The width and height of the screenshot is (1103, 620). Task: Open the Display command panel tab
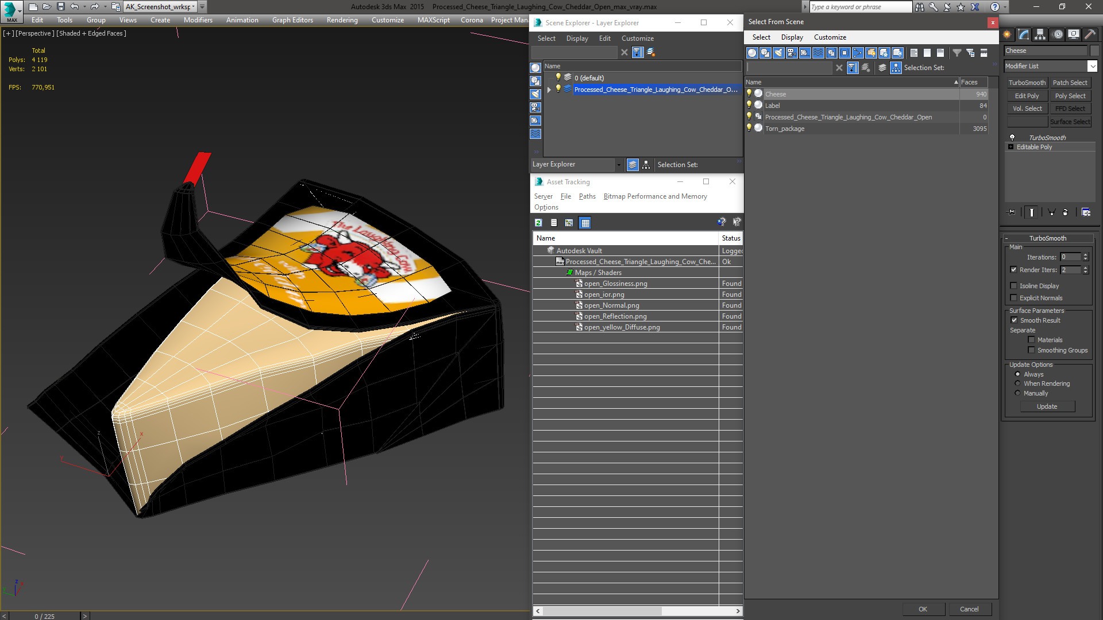[1073, 34]
